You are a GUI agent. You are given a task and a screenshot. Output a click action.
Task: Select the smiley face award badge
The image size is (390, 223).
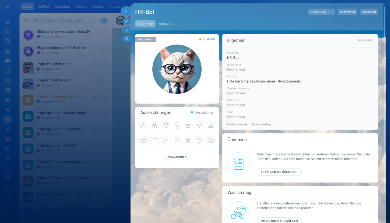[x=210, y=140]
